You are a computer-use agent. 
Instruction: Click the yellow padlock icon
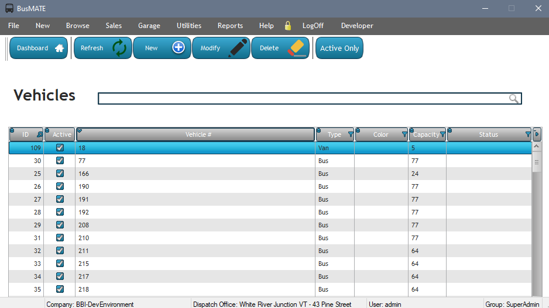tap(287, 26)
